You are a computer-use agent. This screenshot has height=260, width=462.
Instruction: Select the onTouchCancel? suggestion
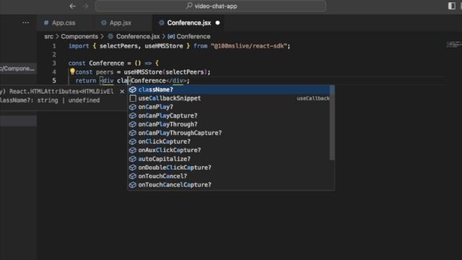230,176
